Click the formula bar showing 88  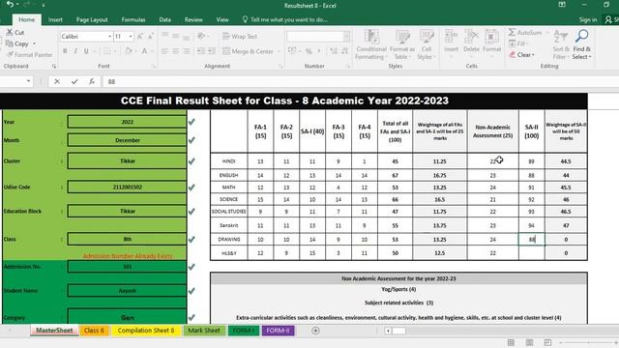coord(359,81)
